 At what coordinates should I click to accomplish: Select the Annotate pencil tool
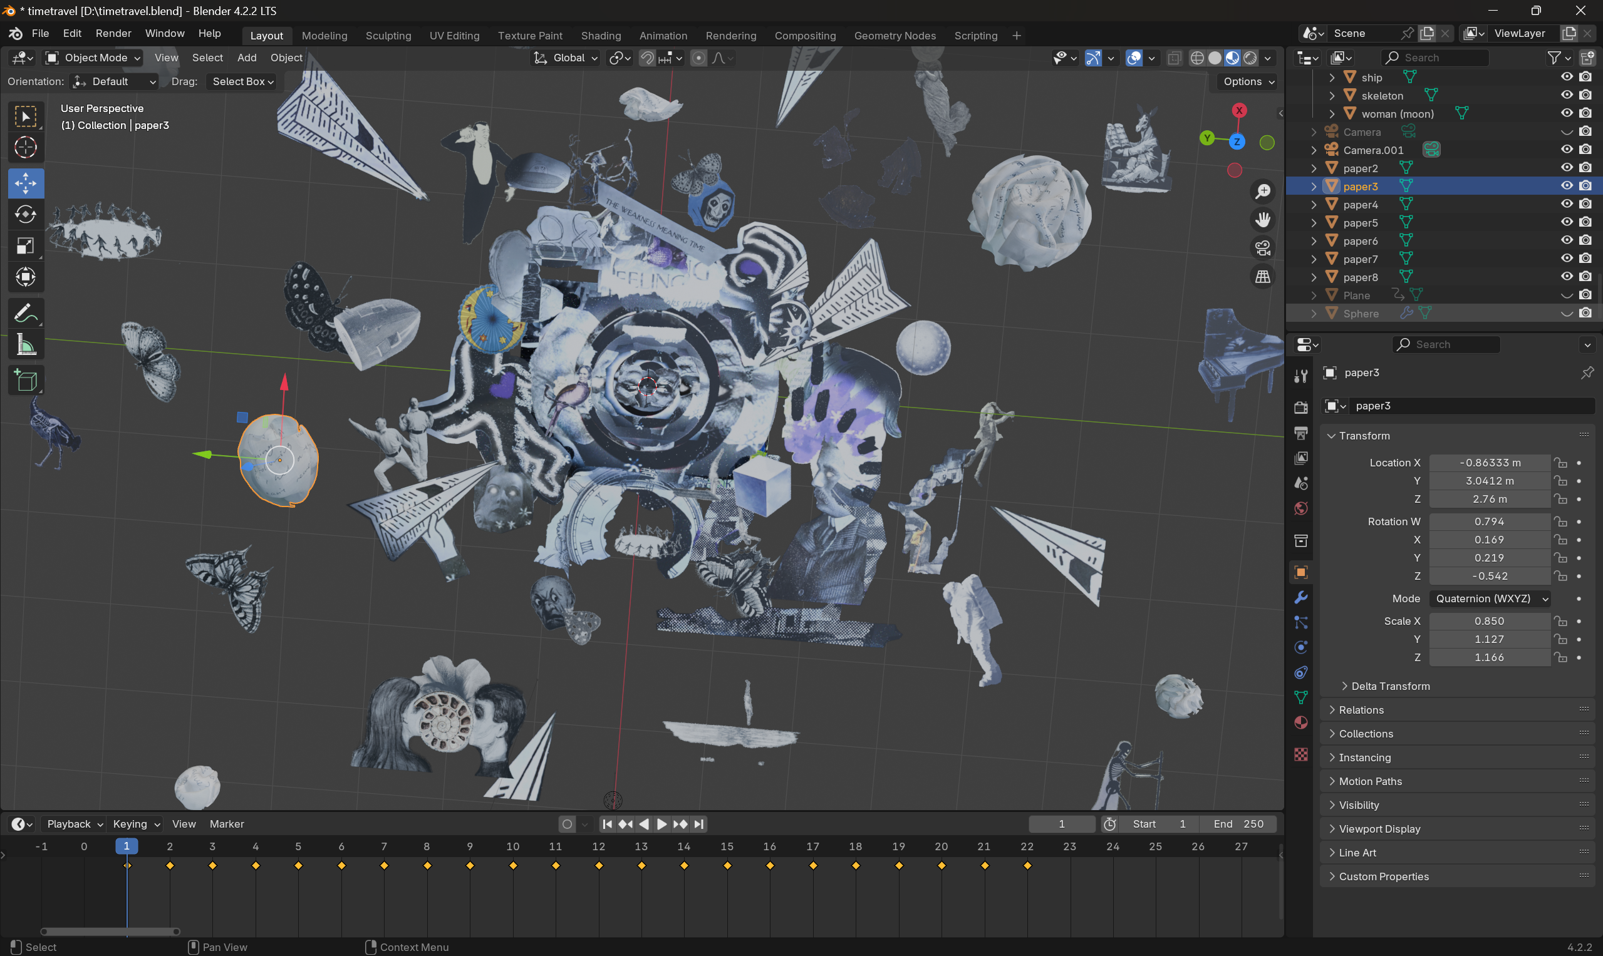point(26,314)
